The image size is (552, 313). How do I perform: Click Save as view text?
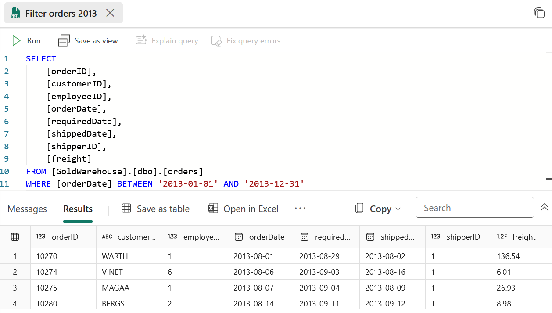pos(96,41)
